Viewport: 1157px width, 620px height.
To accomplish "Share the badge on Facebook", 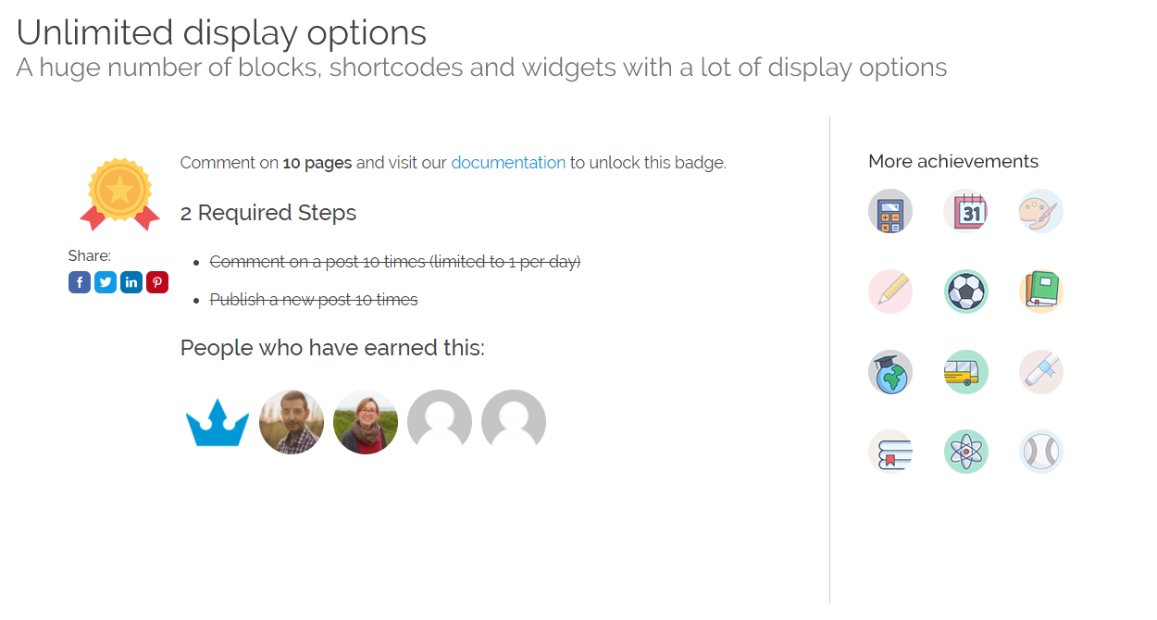I will (80, 282).
